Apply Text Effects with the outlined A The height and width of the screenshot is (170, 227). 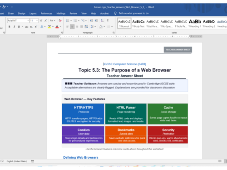point(42,27)
